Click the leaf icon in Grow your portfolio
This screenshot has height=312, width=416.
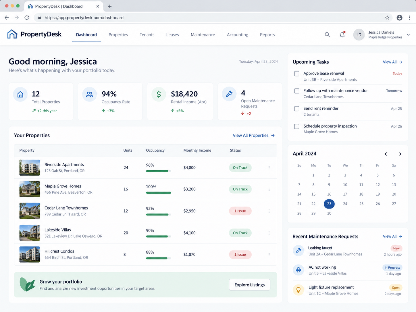(x=27, y=284)
